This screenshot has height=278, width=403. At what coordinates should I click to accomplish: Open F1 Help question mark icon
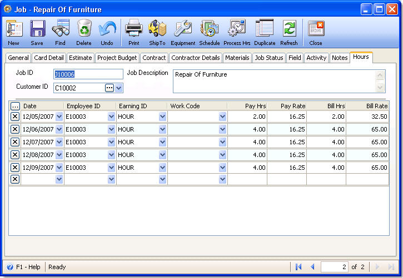point(10,267)
